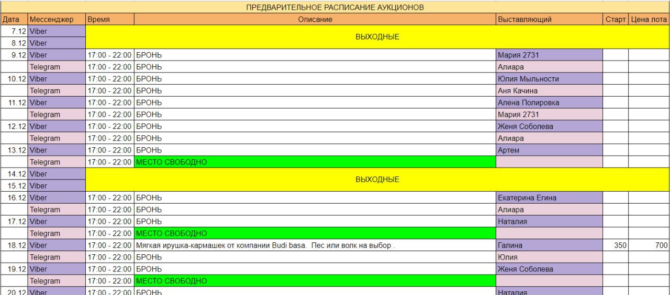The height and width of the screenshot is (295, 670).
Task: Select the 11.12 date cell
Action: point(14,103)
